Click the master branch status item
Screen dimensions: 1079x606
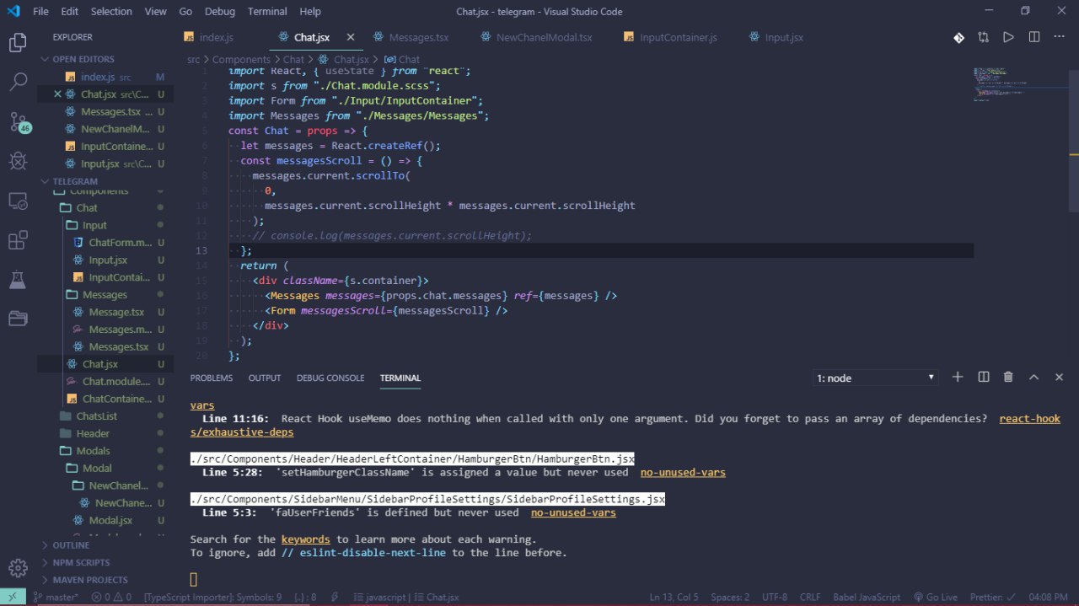(x=56, y=598)
